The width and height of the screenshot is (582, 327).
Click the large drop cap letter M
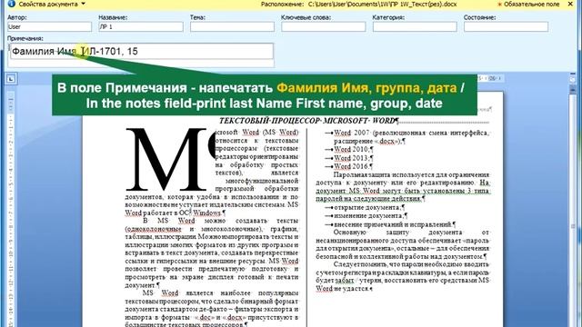click(166, 159)
